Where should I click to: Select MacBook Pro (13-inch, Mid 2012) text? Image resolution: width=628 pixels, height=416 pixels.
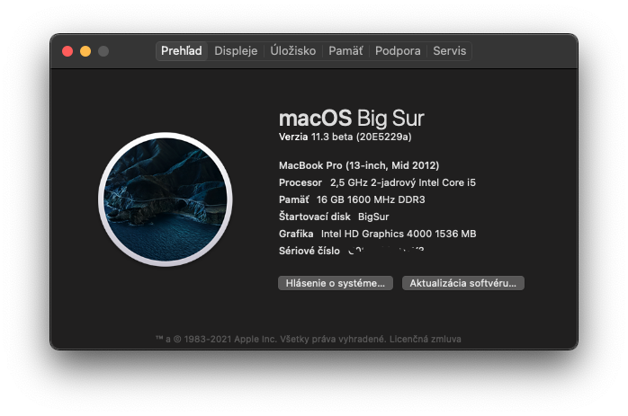click(x=359, y=165)
